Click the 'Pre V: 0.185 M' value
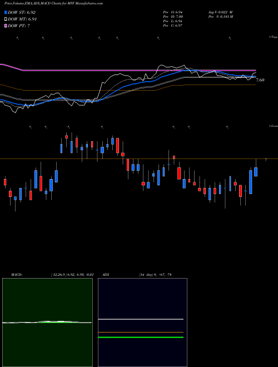This screenshot has width=278, height=367. 220,17
